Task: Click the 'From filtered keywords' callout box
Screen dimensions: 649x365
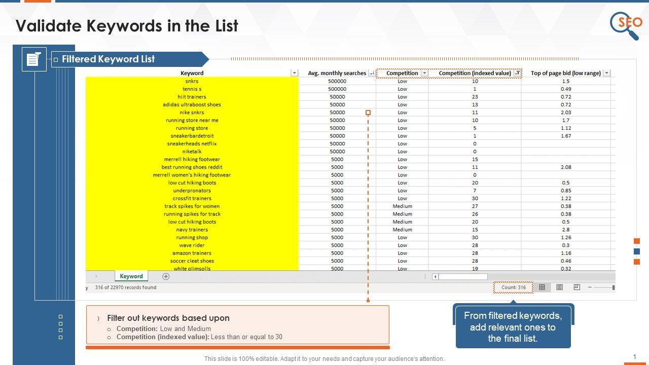Action: pos(513,327)
